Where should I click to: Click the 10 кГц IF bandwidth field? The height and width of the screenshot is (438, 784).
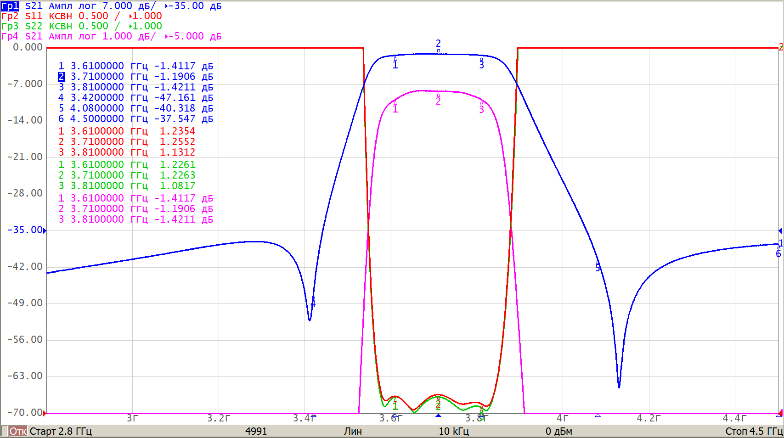(x=453, y=431)
